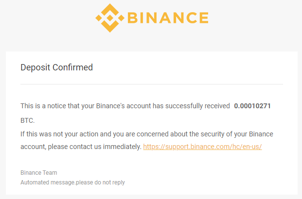Open the support.binance.com help link
The height and width of the screenshot is (199, 302).
pos(202,147)
